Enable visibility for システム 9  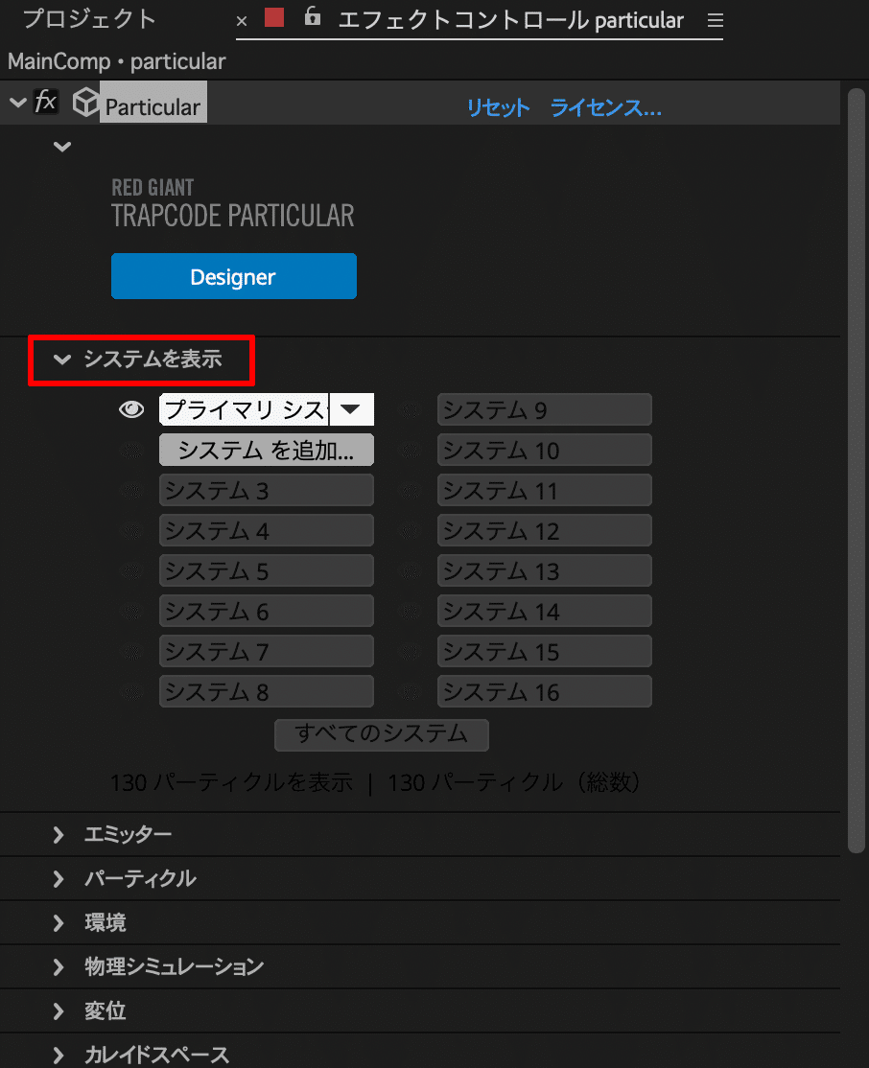tap(410, 409)
